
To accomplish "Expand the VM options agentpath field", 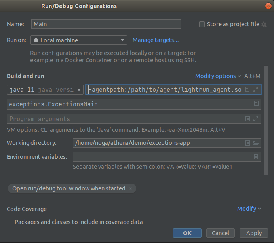I will 255,90.
